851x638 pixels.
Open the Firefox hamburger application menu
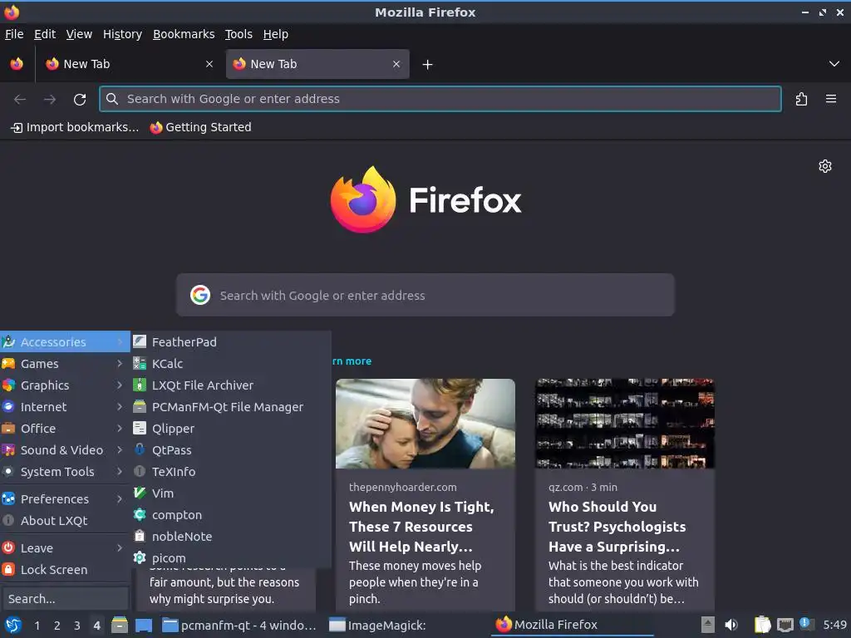coord(831,100)
